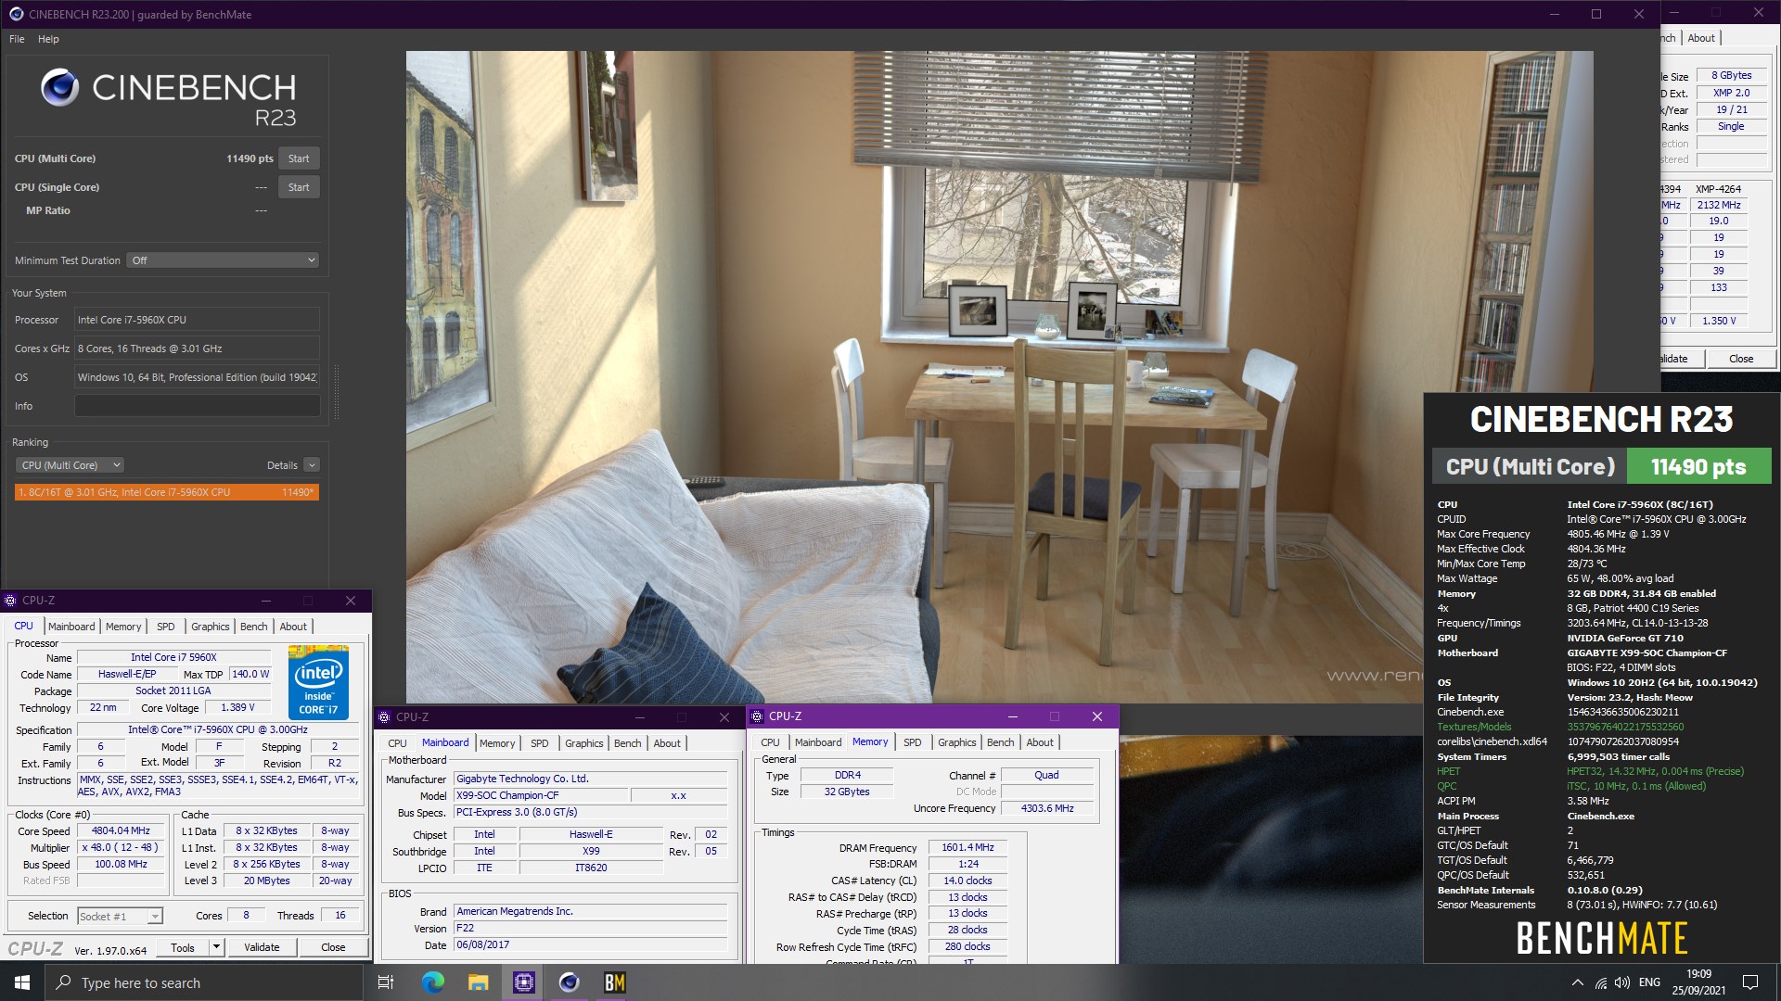1781x1001 pixels.
Task: Click the Model field X99-SOC Champion-CF
Action: (x=540, y=795)
